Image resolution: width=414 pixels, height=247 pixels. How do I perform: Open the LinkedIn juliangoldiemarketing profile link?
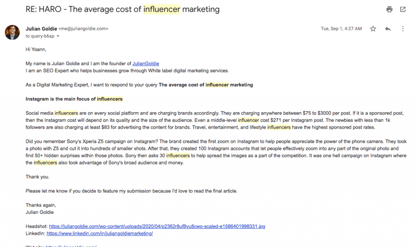tap(99, 234)
